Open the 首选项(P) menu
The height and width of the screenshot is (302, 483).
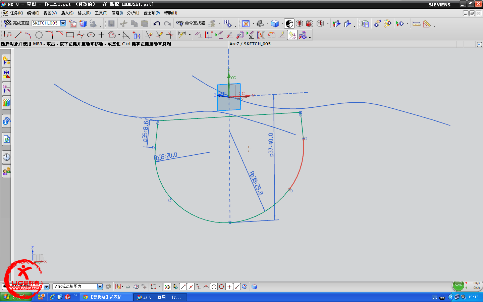152,13
